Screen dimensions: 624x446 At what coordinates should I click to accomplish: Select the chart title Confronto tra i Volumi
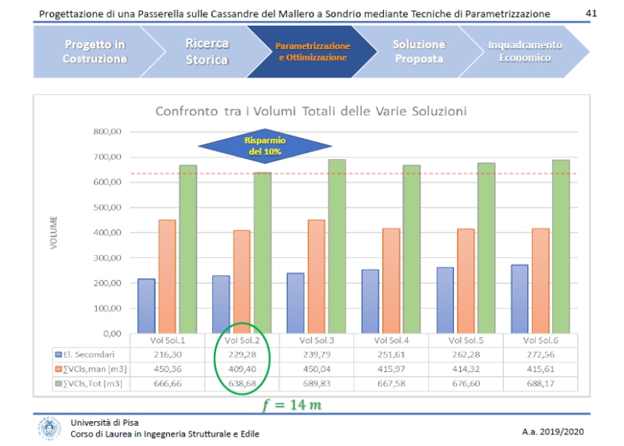(x=310, y=111)
